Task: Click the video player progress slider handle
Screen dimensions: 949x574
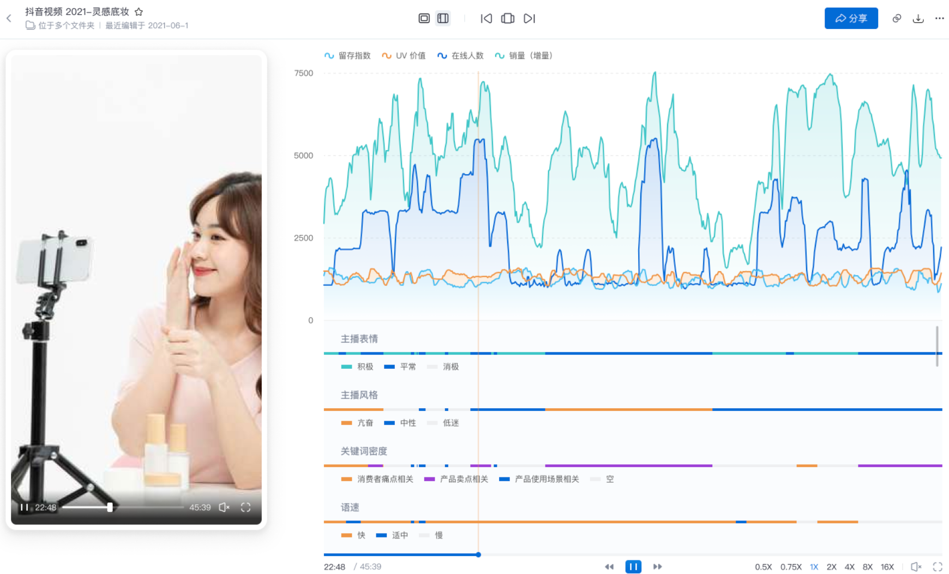Action: click(110, 507)
